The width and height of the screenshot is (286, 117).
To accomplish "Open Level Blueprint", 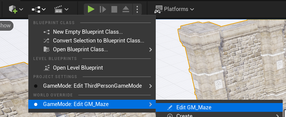I will coord(92,68).
